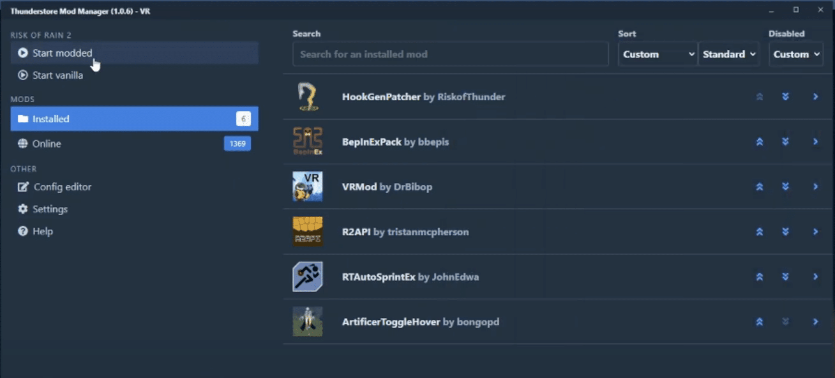
Task: Open the Settings page
Action: [134, 209]
